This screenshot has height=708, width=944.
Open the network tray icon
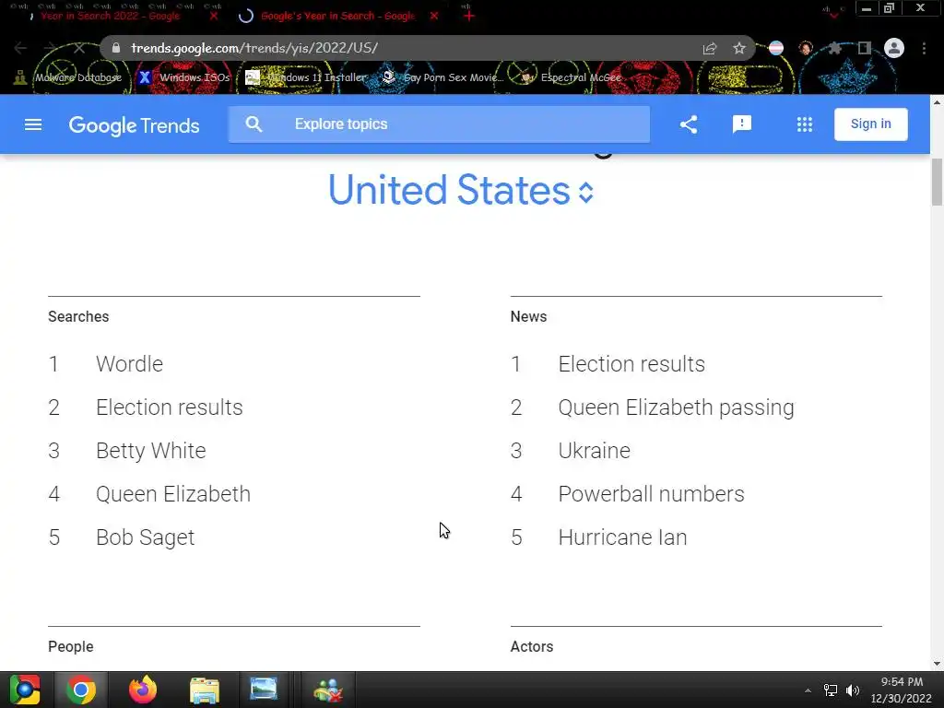pos(831,690)
